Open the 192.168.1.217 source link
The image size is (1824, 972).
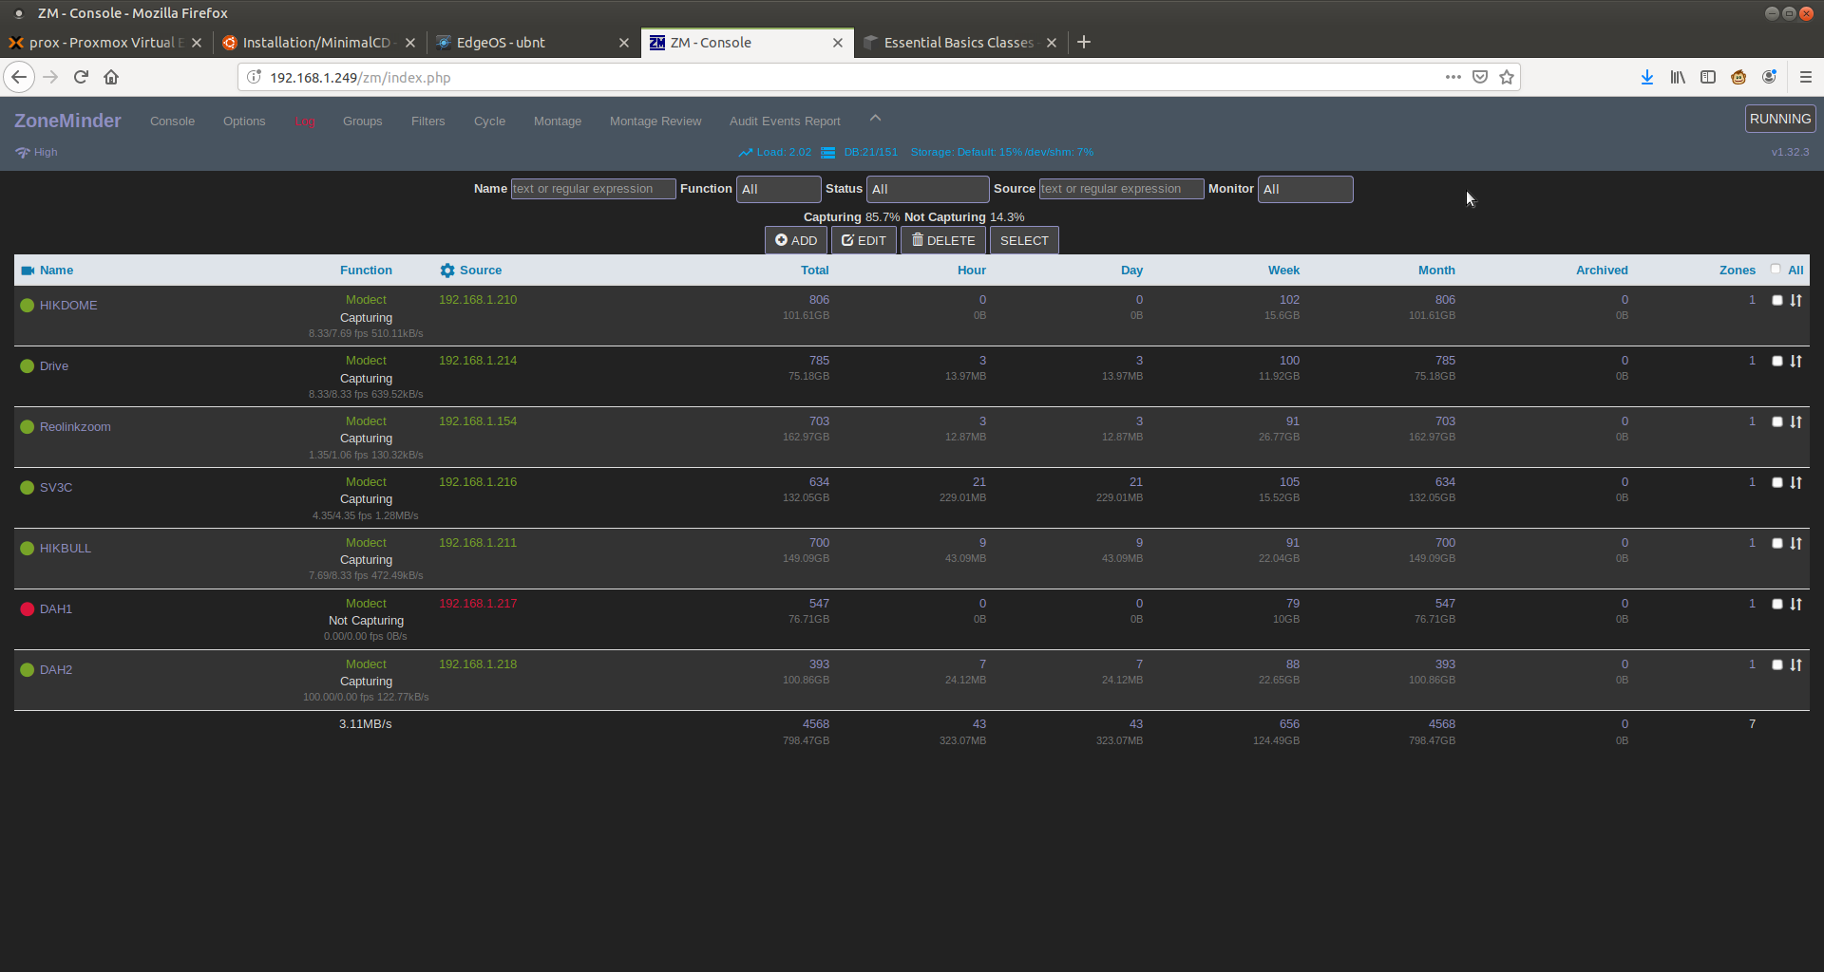478,604
